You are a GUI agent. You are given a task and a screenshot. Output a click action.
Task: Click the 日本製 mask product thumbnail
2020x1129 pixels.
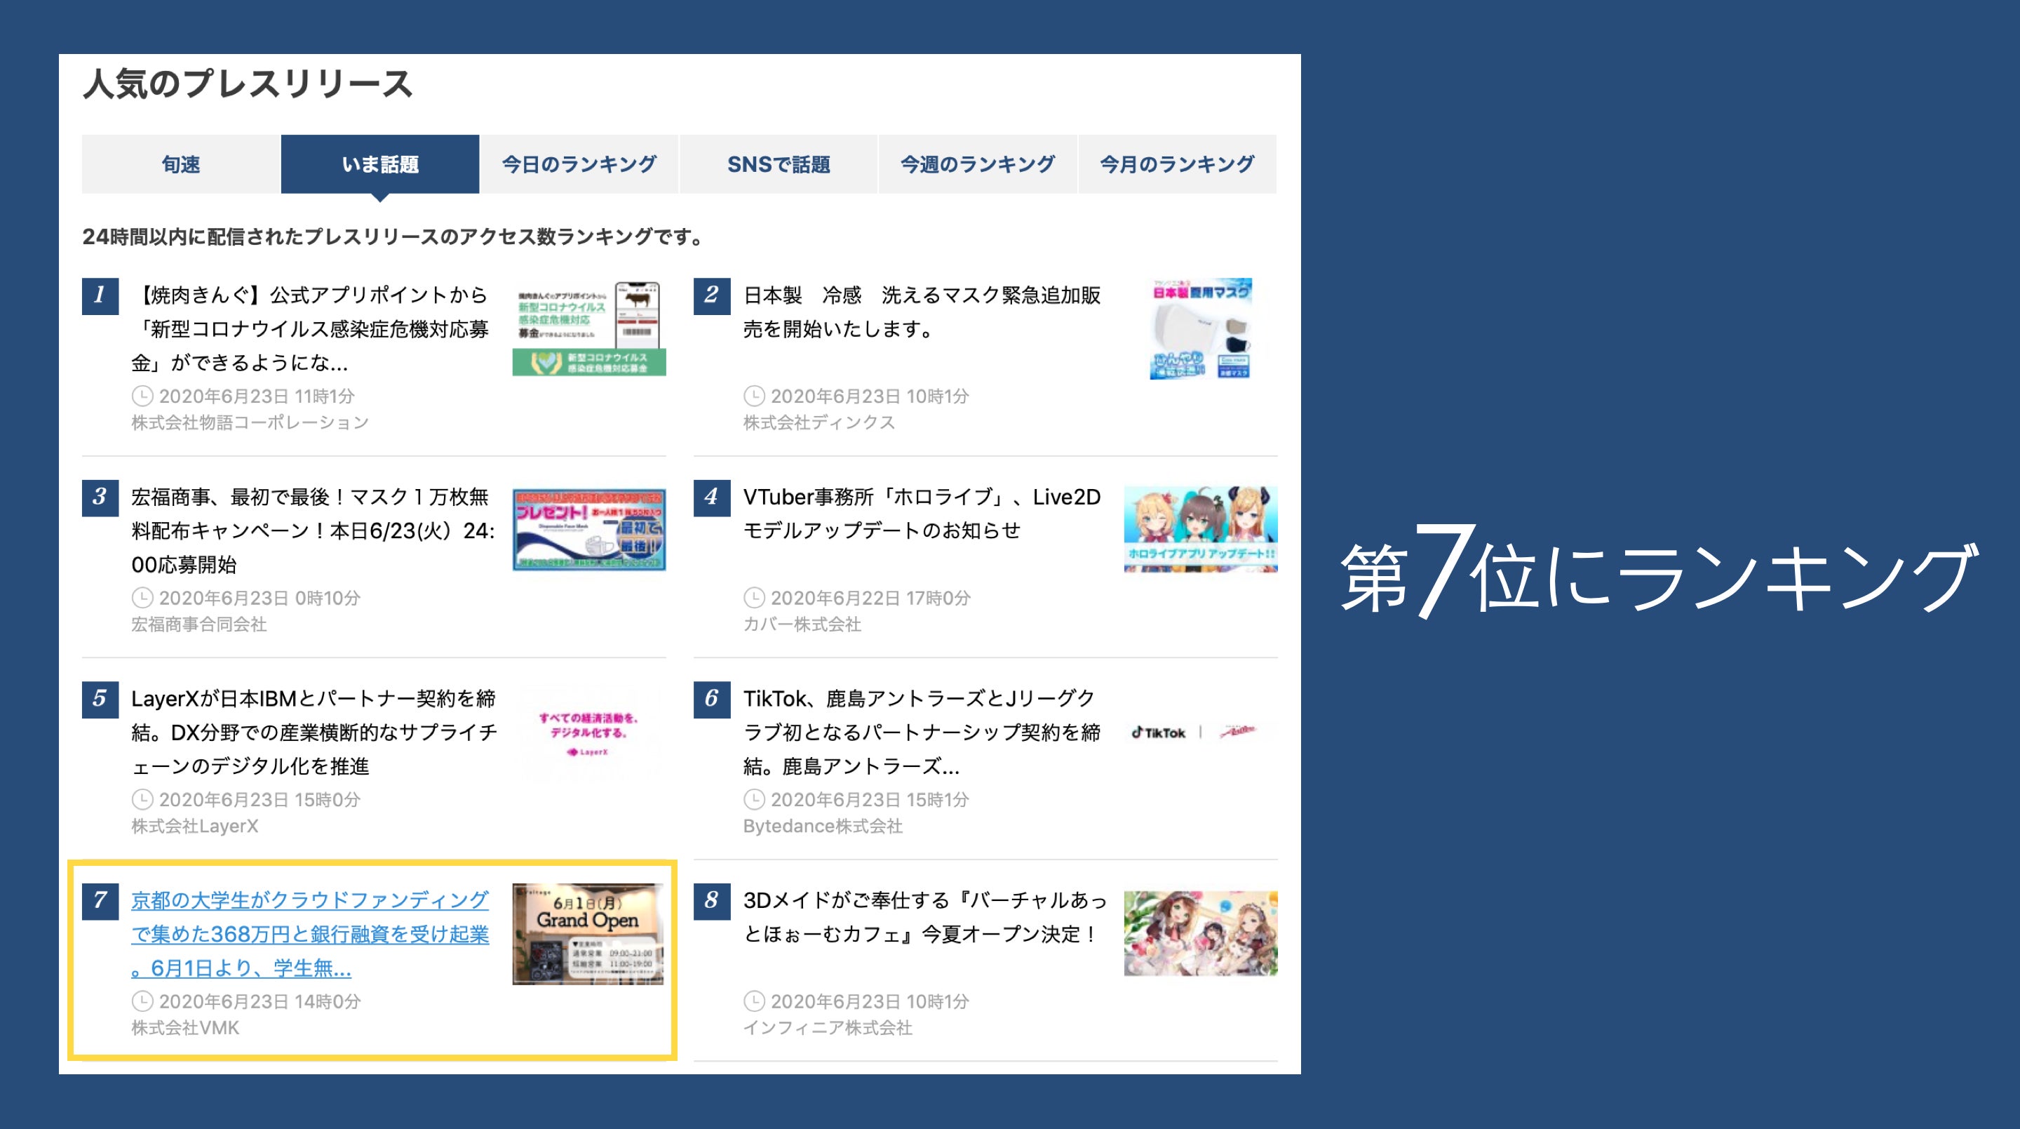coord(1200,328)
